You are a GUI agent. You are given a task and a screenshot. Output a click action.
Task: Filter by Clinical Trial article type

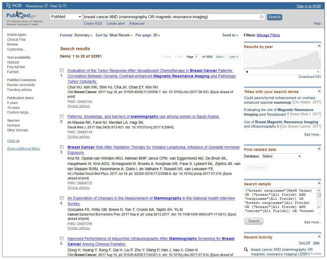pyautogui.click(x=16, y=40)
